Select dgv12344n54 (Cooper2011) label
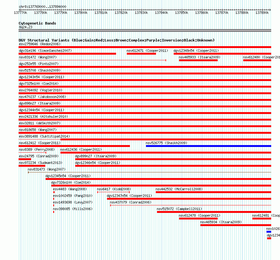 tap(42, 110)
